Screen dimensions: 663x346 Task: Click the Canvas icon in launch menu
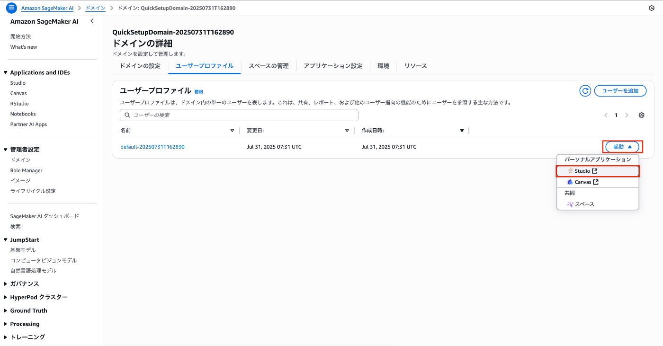pos(570,182)
